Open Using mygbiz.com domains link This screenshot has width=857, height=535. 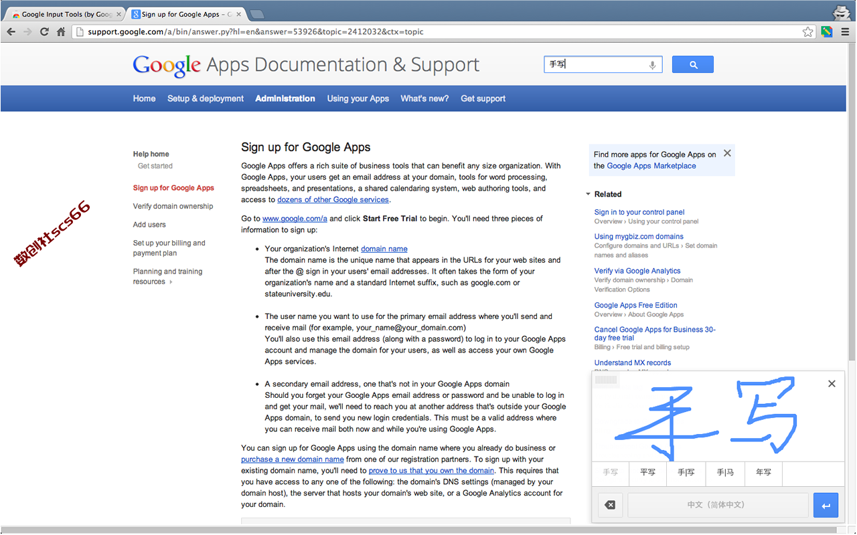[x=639, y=236]
